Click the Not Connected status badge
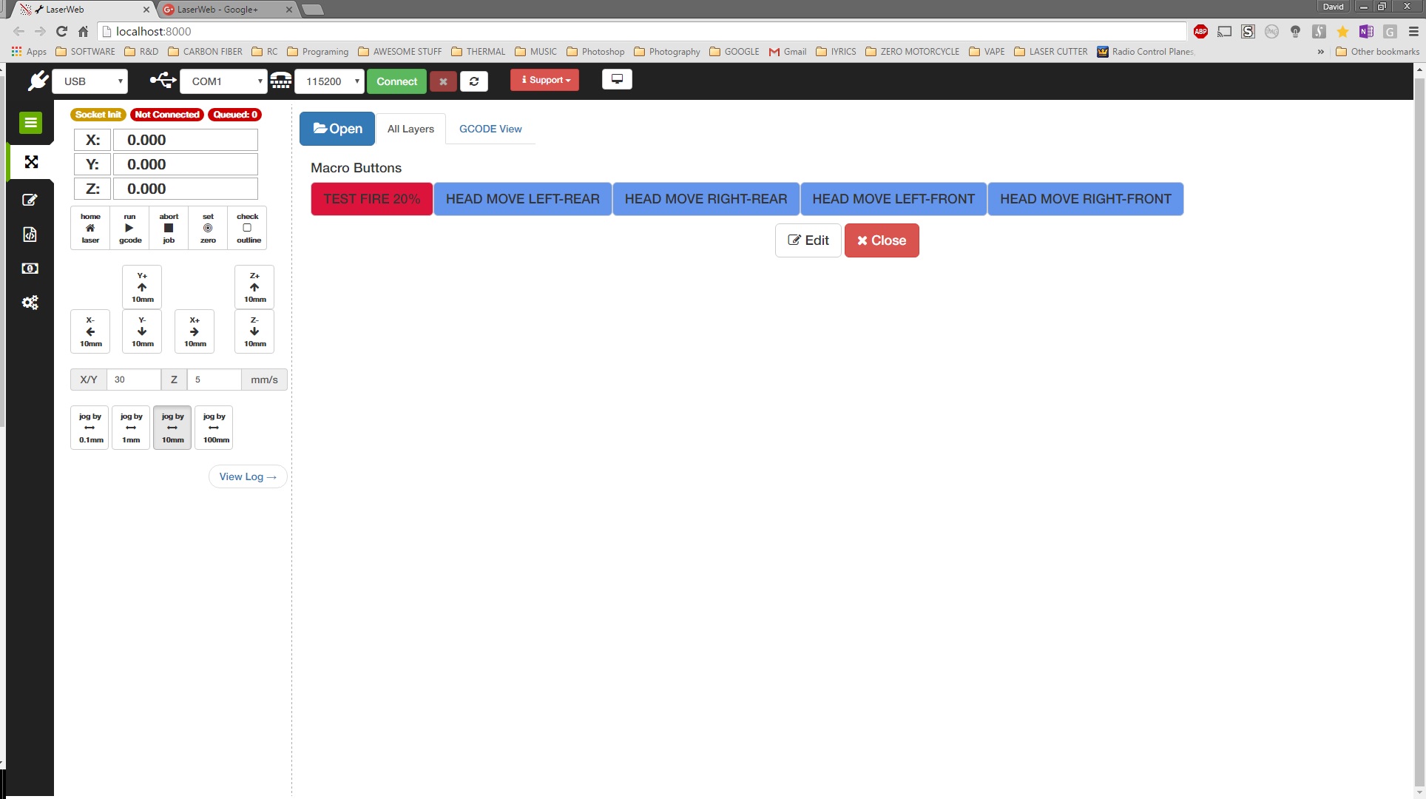1426x799 pixels. 167,115
